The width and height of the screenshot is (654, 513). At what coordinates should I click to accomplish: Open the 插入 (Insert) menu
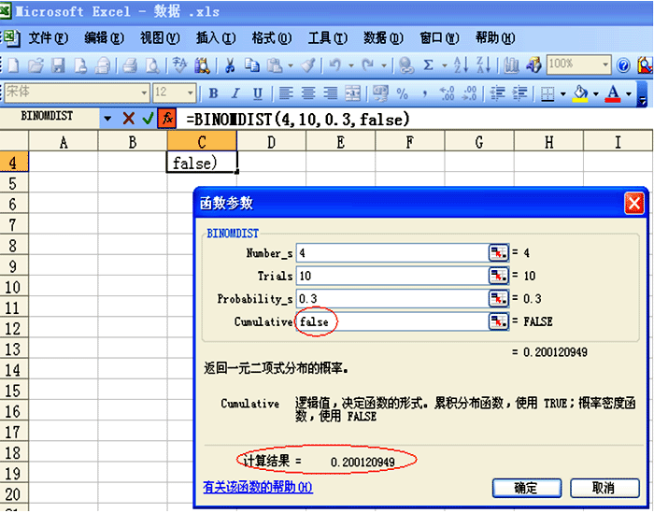pyautogui.click(x=214, y=38)
